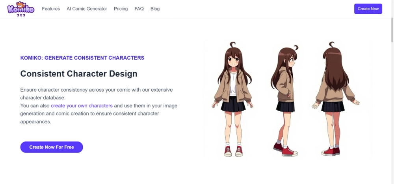Select the back-view character image
The image size is (394, 184).
(335, 99)
